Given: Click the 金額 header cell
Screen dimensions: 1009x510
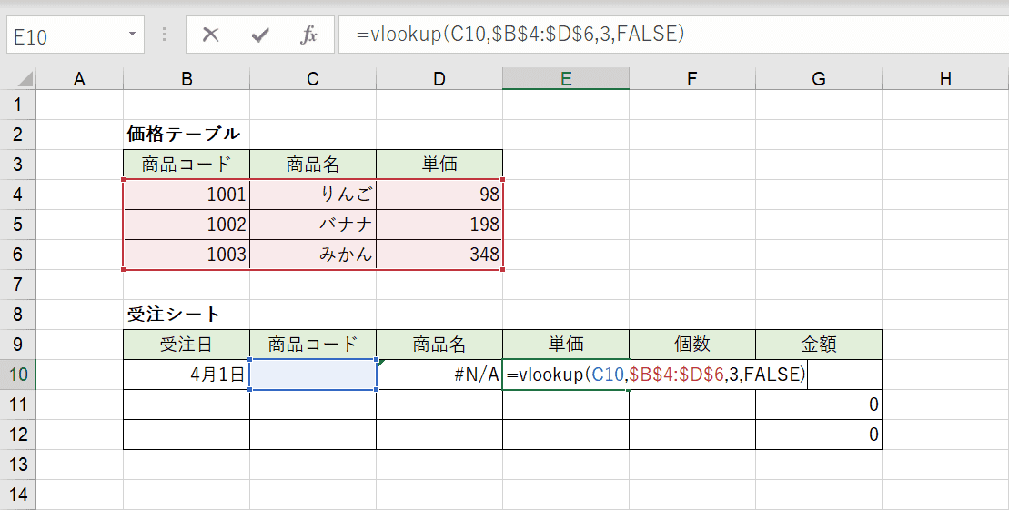Looking at the screenshot, I should pos(819,344).
